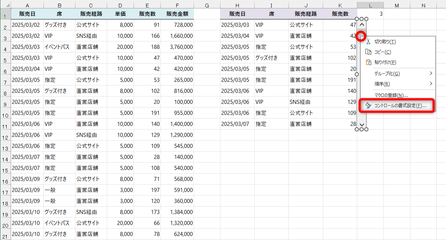Select the cell showing 1,384,000

click(177, 212)
